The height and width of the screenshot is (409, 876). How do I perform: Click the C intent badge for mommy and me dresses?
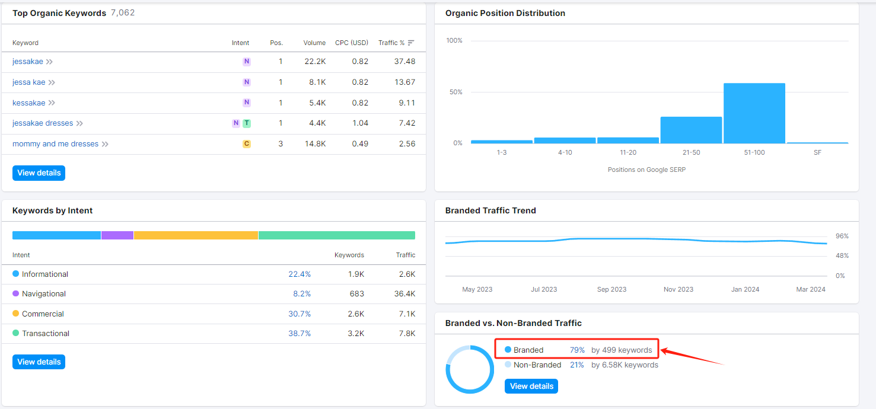point(247,144)
